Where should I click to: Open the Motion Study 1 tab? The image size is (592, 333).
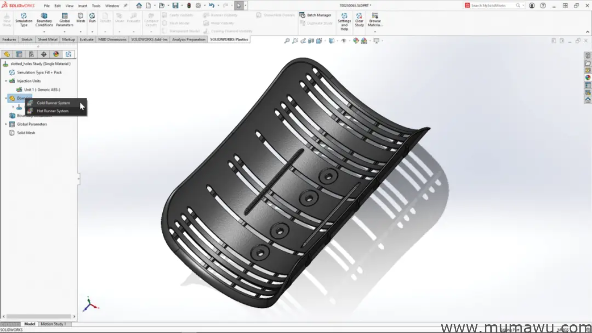coord(54,324)
